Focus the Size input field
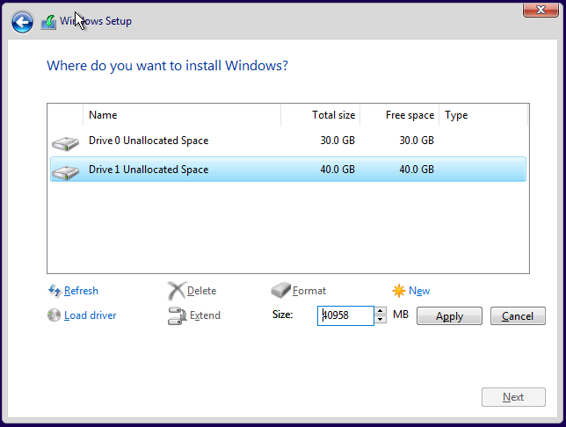Image resolution: width=566 pixels, height=427 pixels. pyautogui.click(x=345, y=315)
